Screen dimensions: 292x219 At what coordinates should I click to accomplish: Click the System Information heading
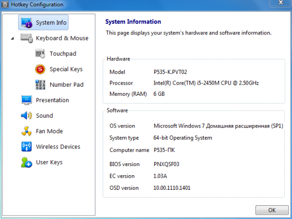tap(133, 21)
